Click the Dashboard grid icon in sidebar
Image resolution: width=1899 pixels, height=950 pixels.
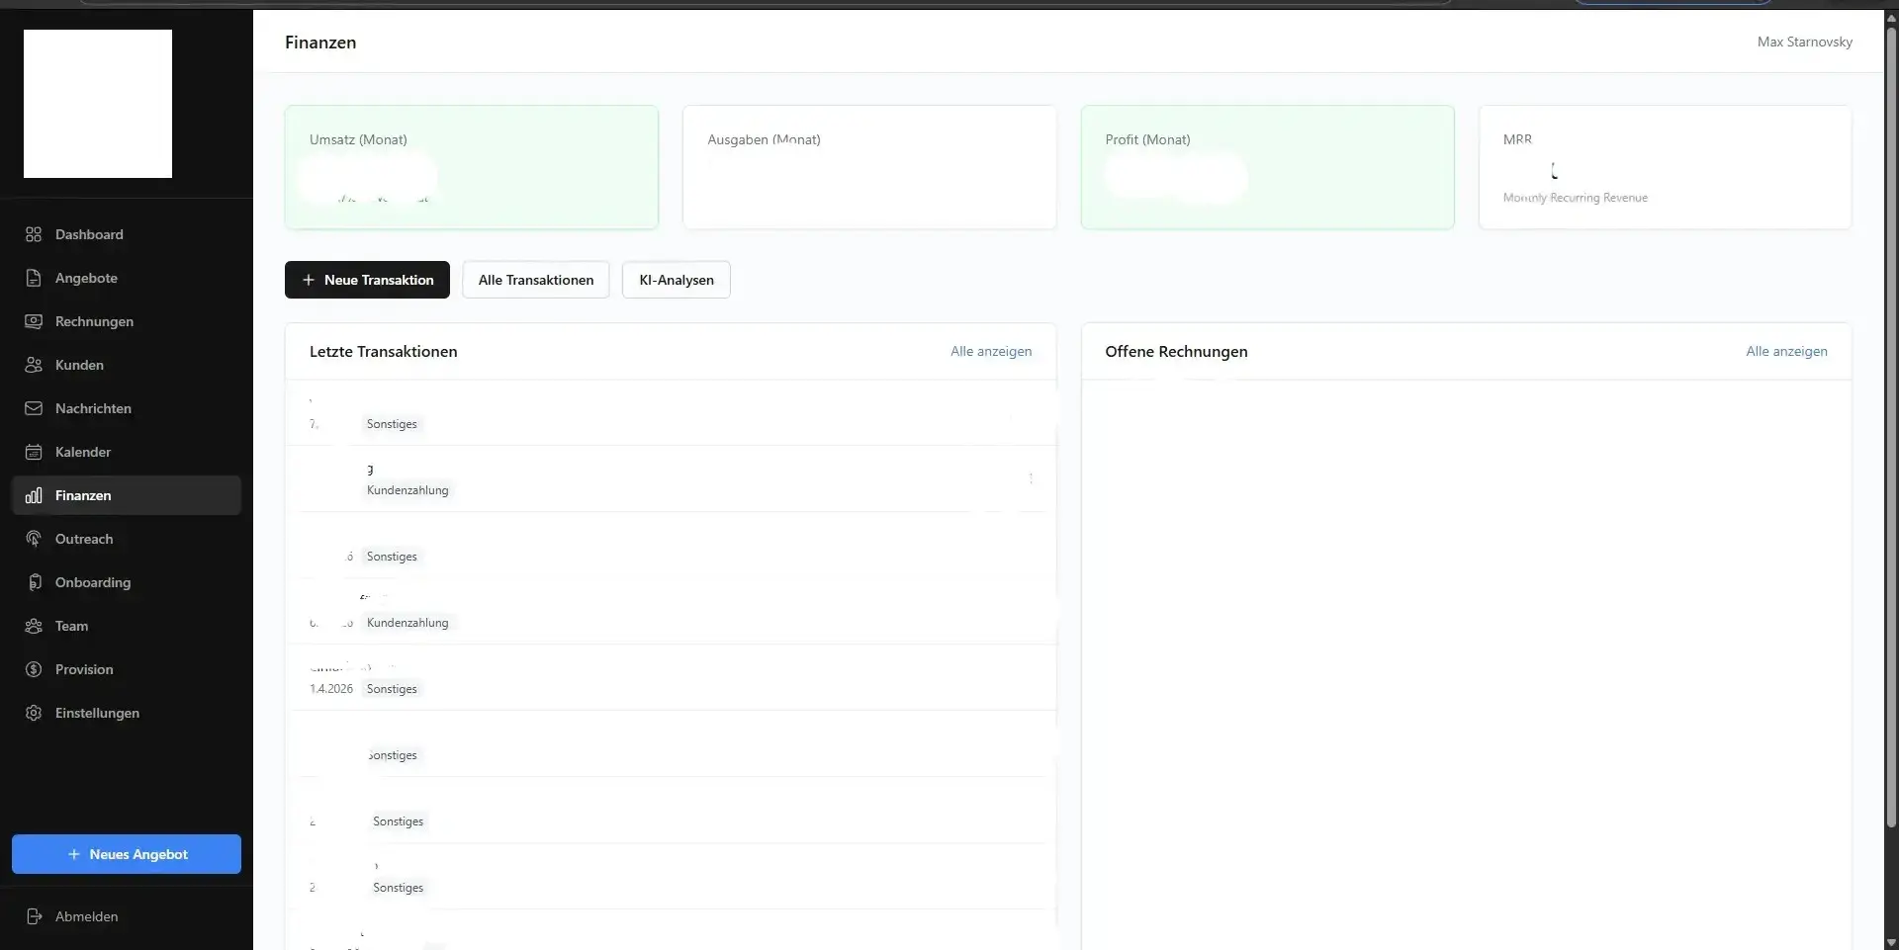click(x=34, y=234)
